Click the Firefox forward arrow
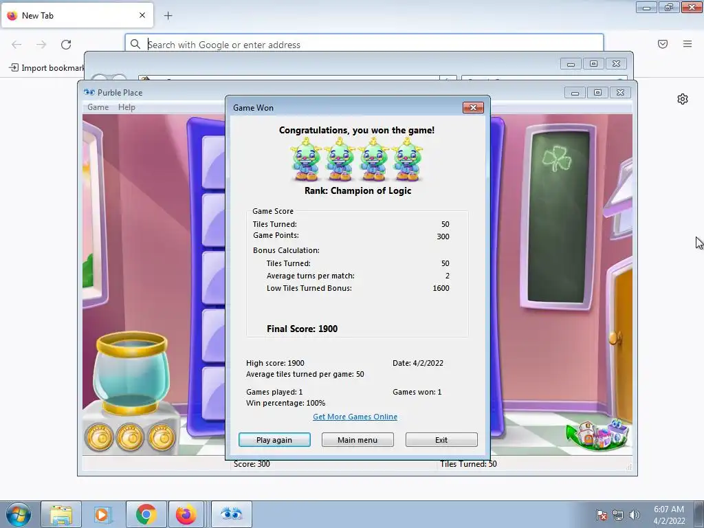This screenshot has height=528, width=704. pos(41,44)
